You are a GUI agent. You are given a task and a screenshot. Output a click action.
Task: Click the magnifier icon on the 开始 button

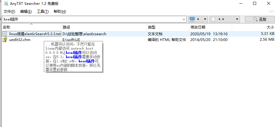(x=255, y=19)
